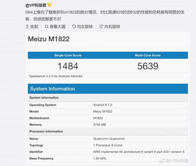Click the Meizu M1822 model value

coord(103,111)
